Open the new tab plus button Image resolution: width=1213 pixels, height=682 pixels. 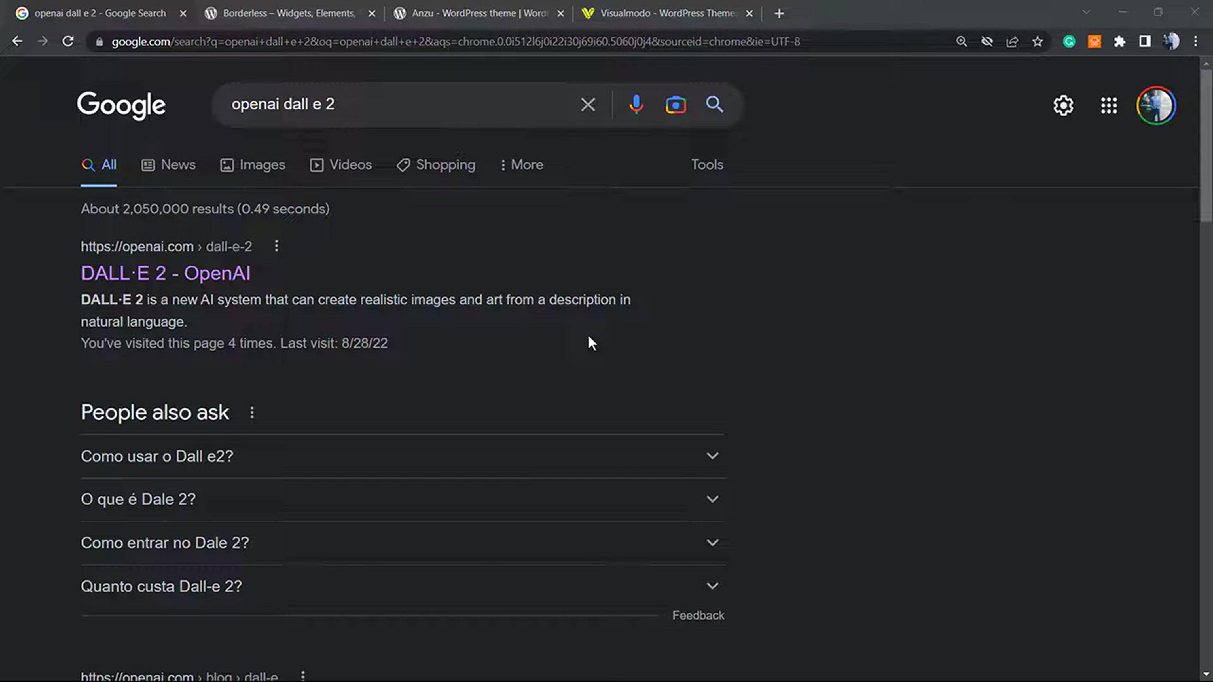(x=779, y=13)
